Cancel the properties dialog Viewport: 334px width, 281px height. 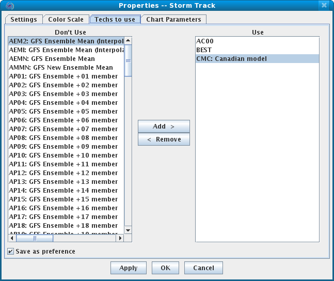pyautogui.click(x=203, y=268)
